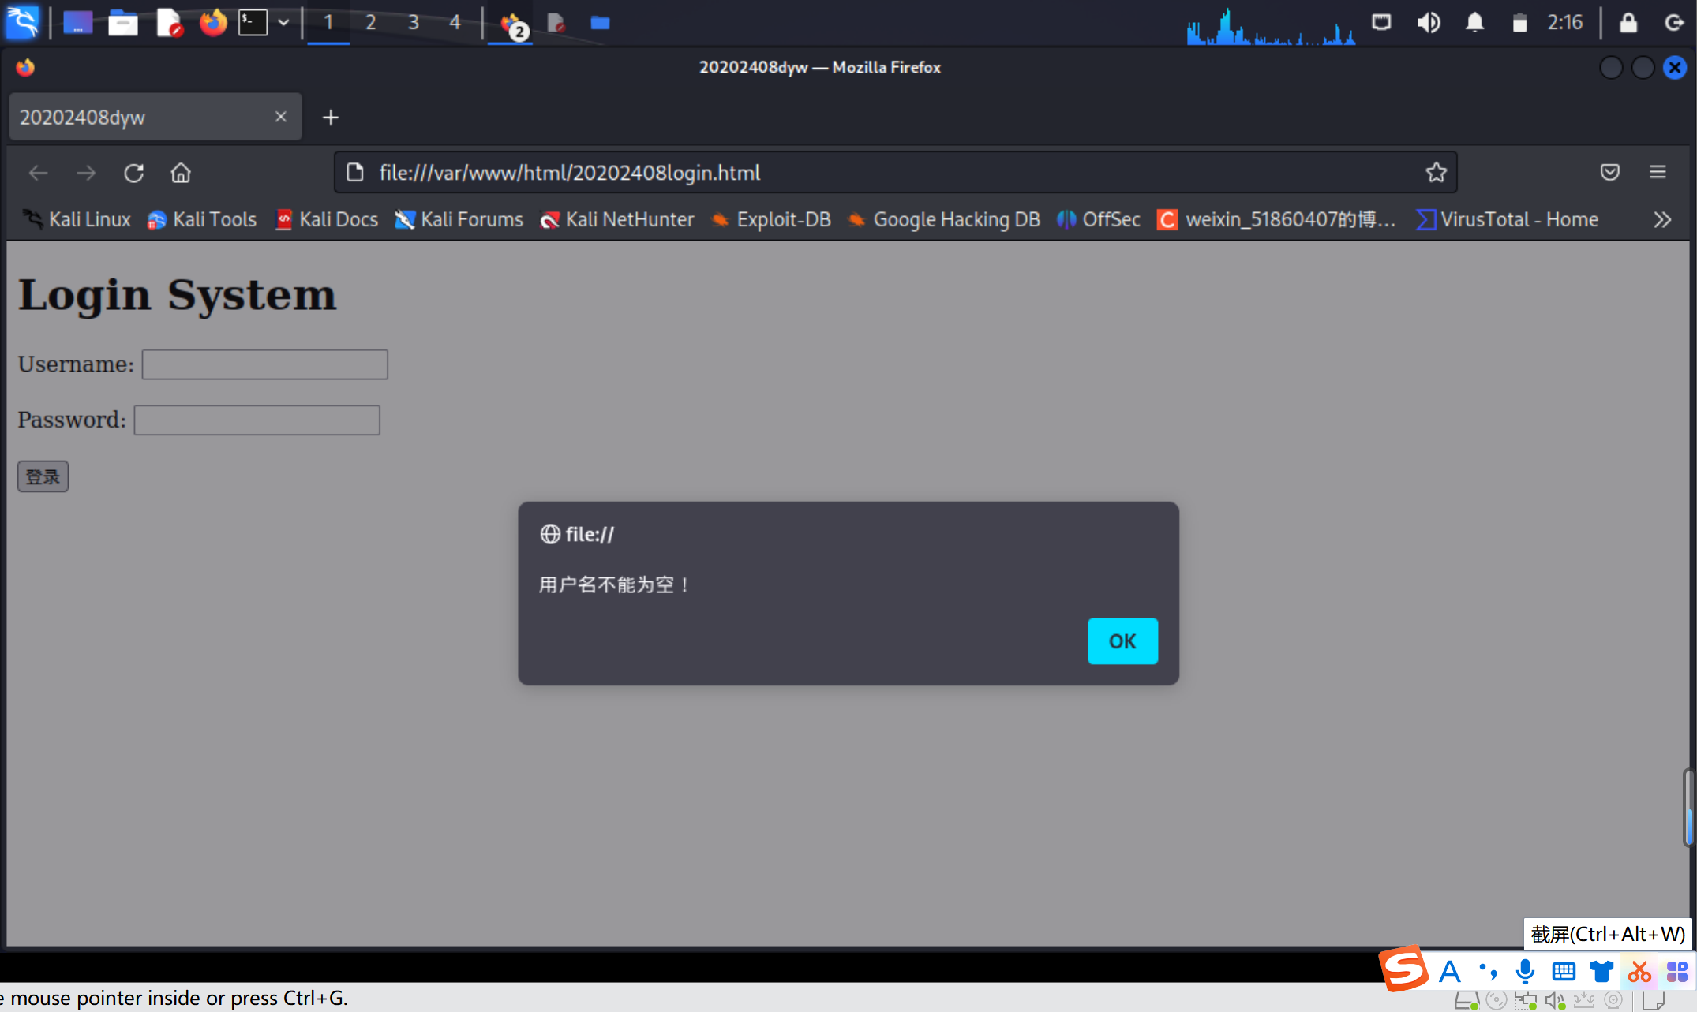Click the log out icon in the panel

1674,23
